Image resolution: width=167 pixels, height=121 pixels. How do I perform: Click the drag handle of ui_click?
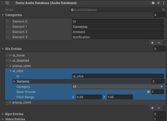tap(8, 71)
